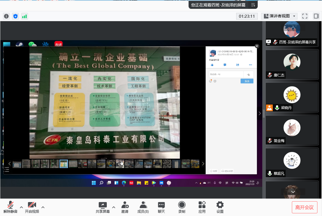This screenshot has height=216, width=322.
Task: Click the shared taskbar volume icon
Action: point(237,183)
